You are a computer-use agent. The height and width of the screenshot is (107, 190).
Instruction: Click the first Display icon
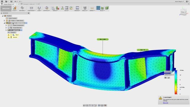tap(53, 8)
